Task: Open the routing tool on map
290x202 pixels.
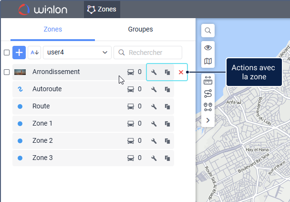Action: (x=208, y=93)
